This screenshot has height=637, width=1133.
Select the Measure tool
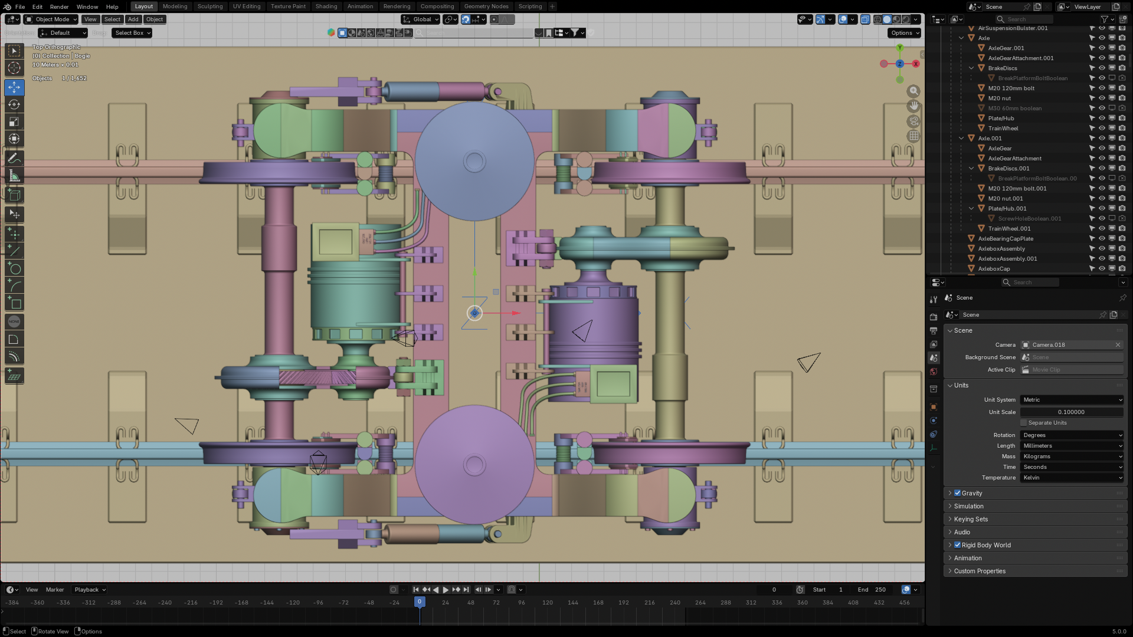[15, 175]
